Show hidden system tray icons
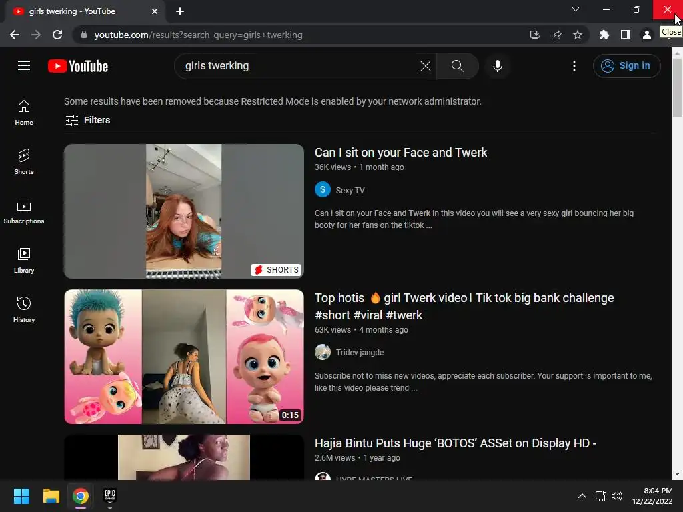 click(582, 496)
